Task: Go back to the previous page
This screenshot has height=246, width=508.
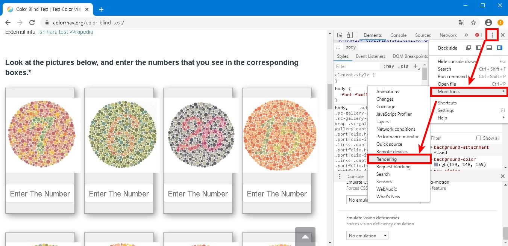Action: pyautogui.click(x=8, y=23)
